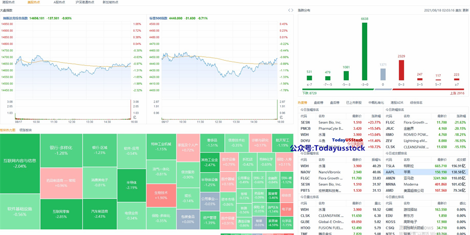This screenshot has width=470, height=235.
Task: Open 电信业务 -0.34% sector tile
Action: (x=132, y=216)
